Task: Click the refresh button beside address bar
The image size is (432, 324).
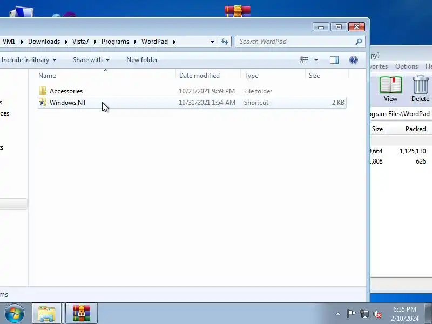Action: click(x=225, y=42)
